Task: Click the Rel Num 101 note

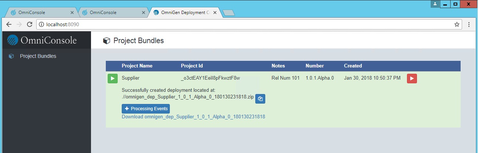Action: [x=286, y=78]
